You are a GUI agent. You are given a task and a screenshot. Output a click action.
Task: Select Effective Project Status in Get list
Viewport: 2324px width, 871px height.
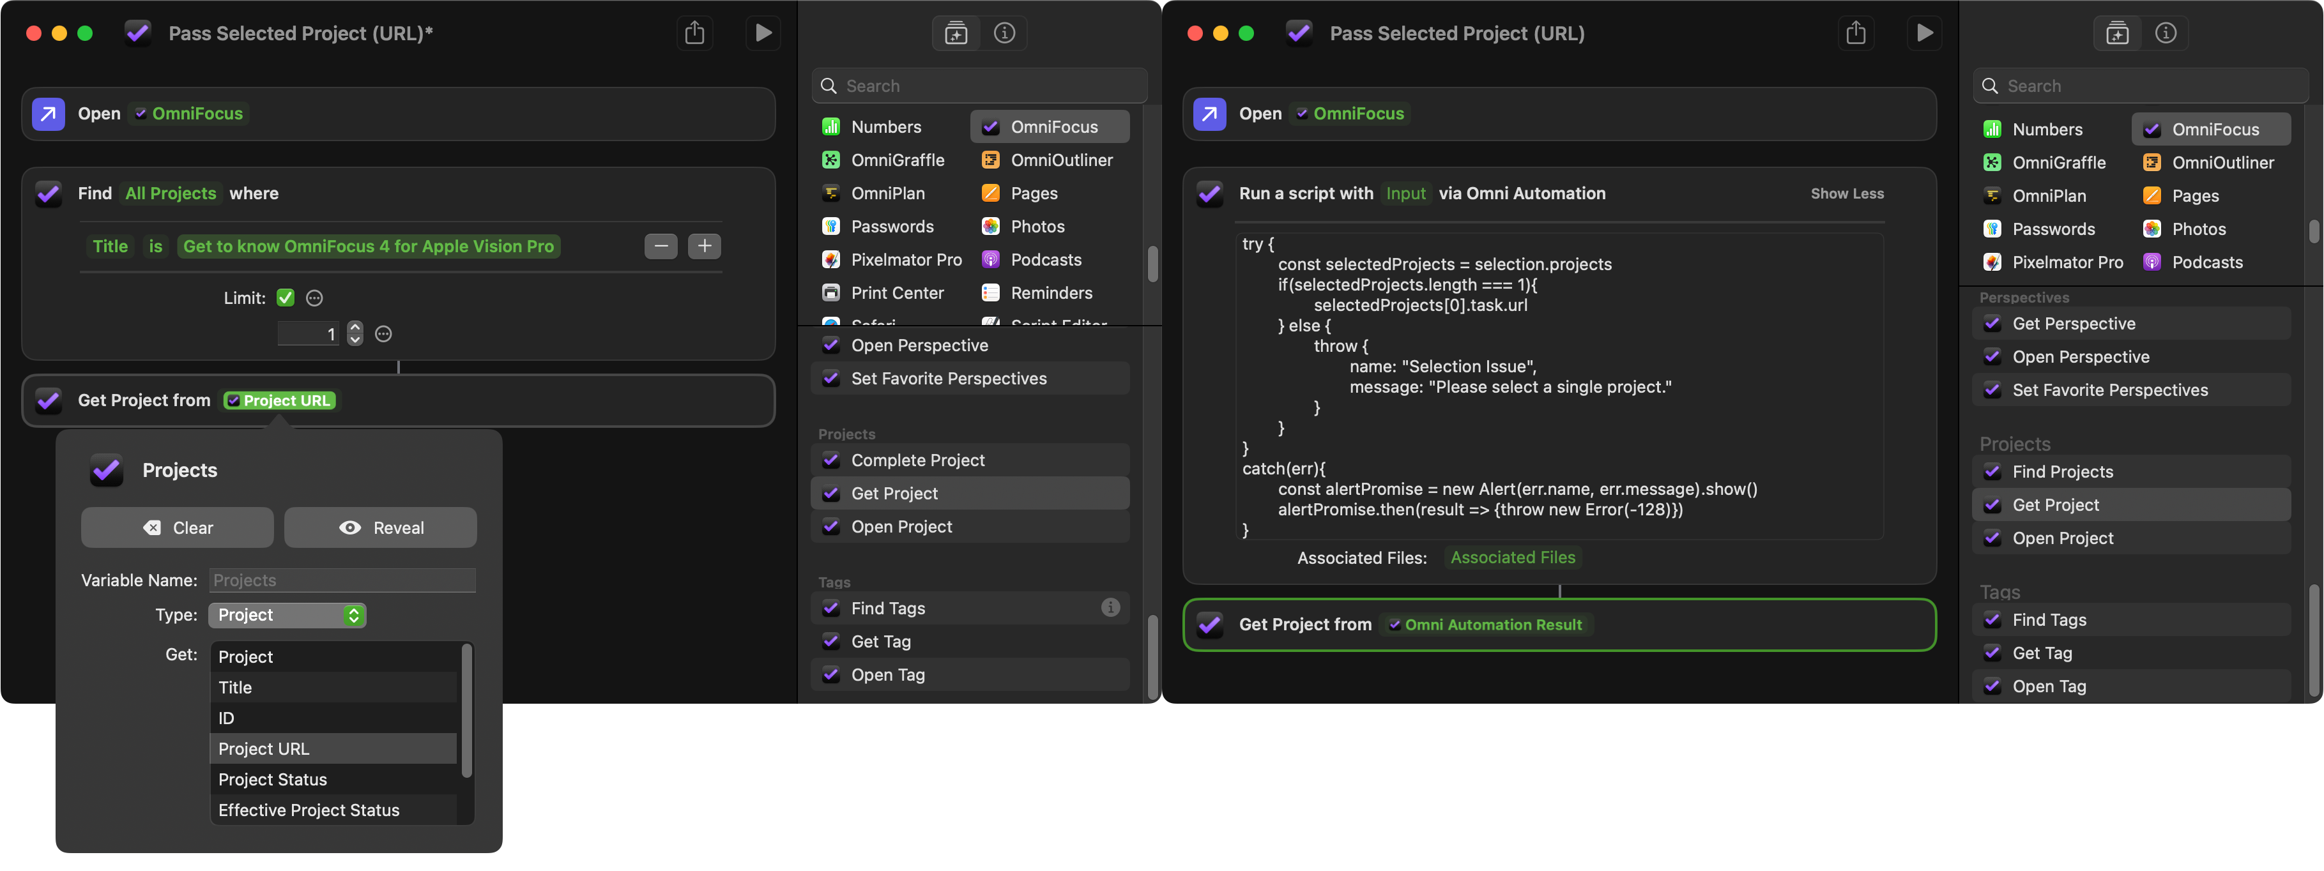click(x=334, y=810)
